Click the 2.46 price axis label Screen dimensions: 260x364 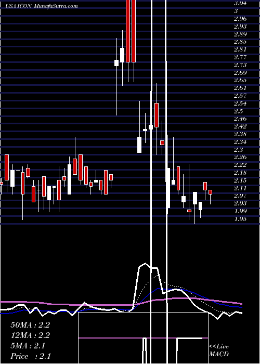coord(240,119)
